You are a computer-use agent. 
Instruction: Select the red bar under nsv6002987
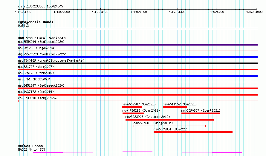[132, 107]
